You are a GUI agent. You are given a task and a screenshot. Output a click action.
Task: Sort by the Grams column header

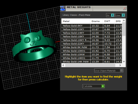coord(97,21)
